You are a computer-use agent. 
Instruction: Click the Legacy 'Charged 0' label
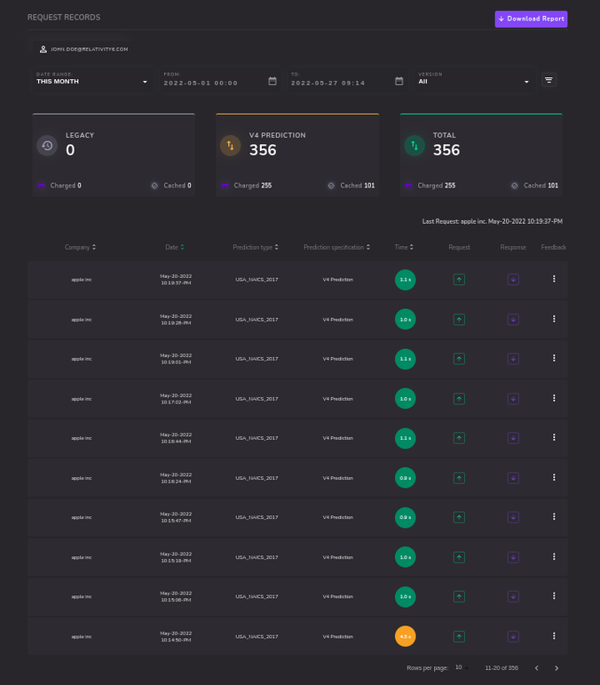pyautogui.click(x=66, y=186)
